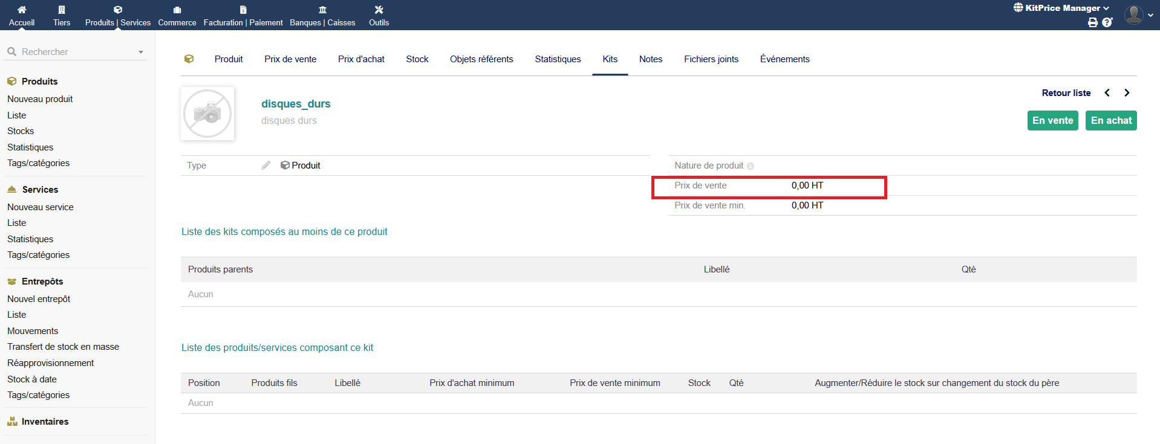Click the pencil icon to edit Type
Viewport: 1160px width, 444px height.
[266, 166]
